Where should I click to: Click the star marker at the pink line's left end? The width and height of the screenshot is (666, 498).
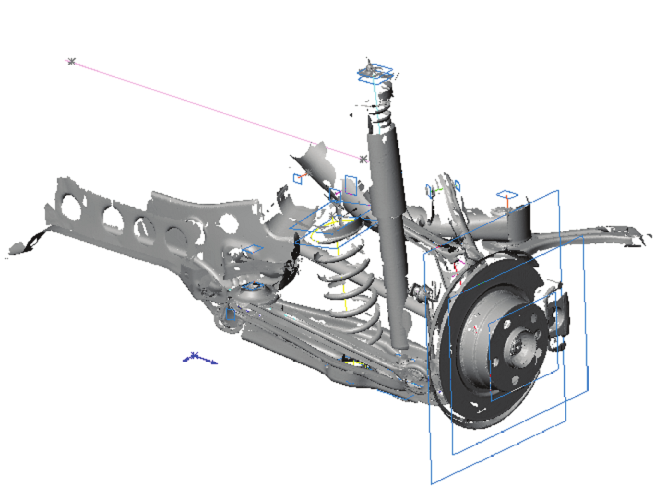71,62
